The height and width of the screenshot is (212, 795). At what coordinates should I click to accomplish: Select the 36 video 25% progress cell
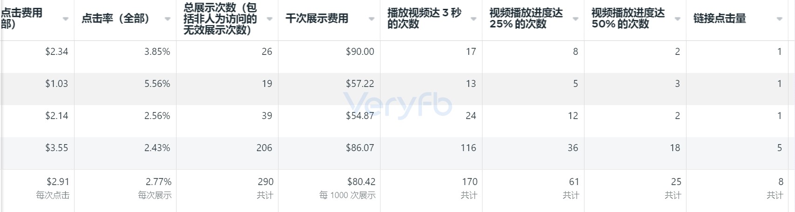[x=573, y=148]
